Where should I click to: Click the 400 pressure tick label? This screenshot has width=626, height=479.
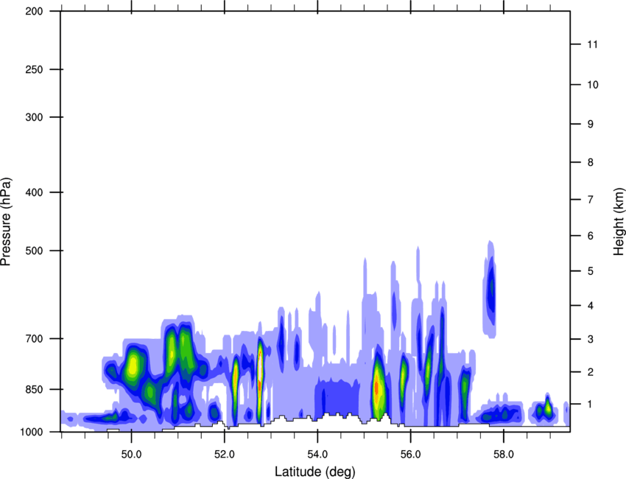tap(34, 192)
